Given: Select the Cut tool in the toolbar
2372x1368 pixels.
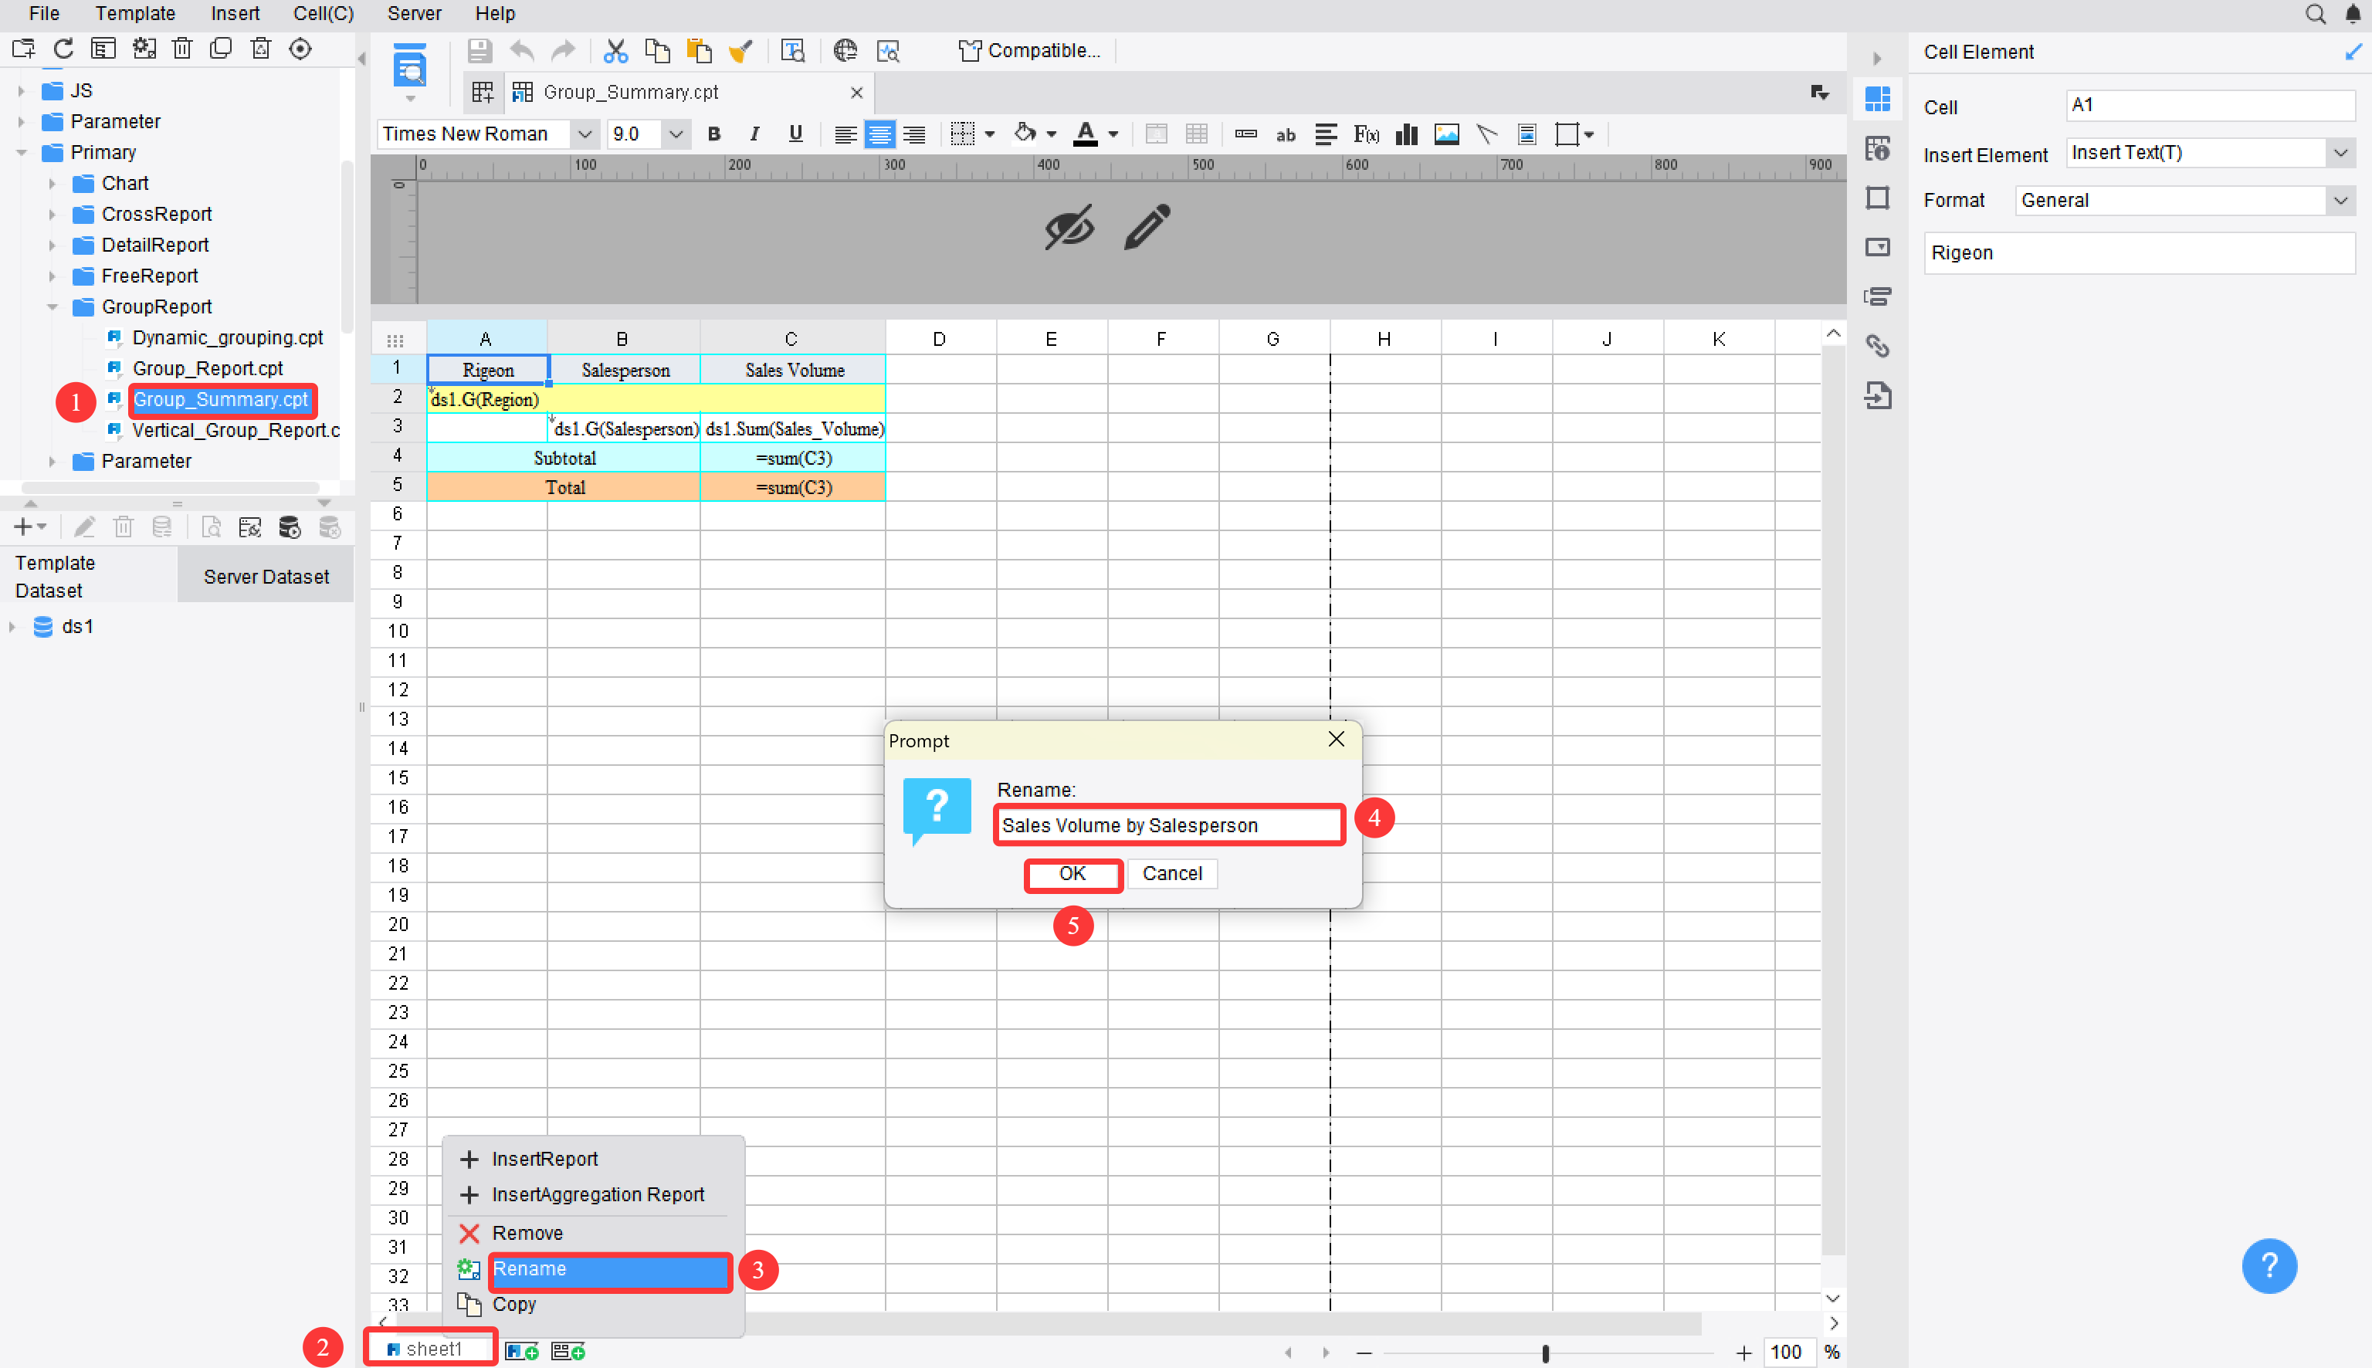Looking at the screenshot, I should [x=616, y=50].
